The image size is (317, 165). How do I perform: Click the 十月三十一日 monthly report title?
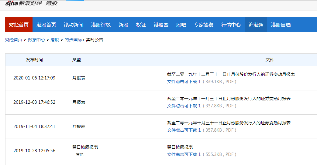(229, 123)
